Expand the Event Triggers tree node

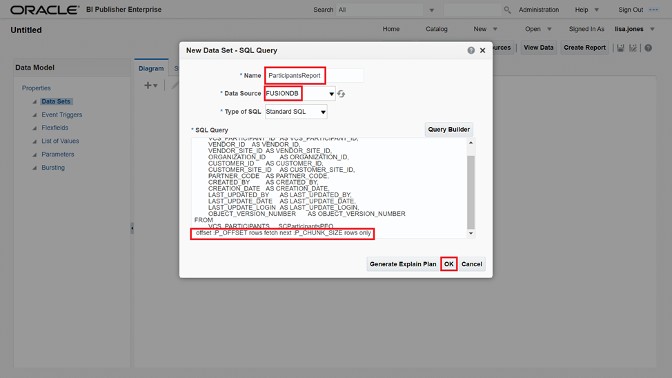(34, 115)
